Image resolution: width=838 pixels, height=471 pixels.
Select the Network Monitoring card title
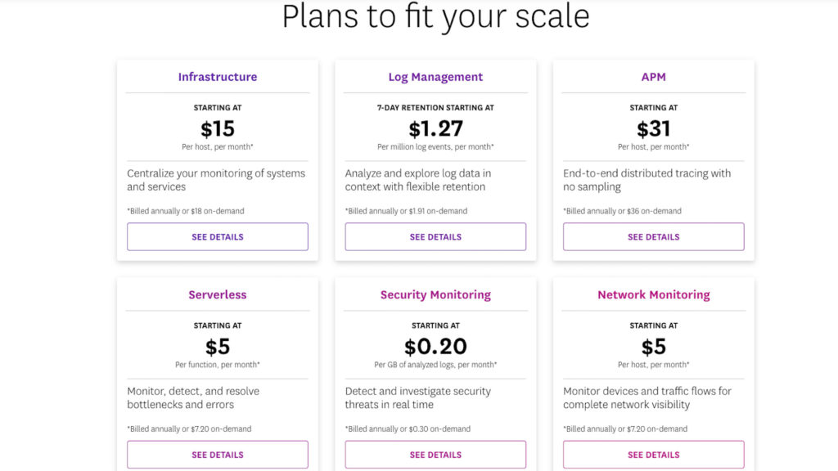654,294
